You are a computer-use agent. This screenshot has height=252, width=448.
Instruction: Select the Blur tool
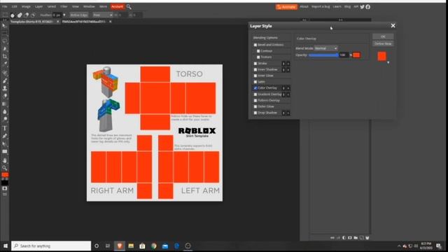pos(5,111)
